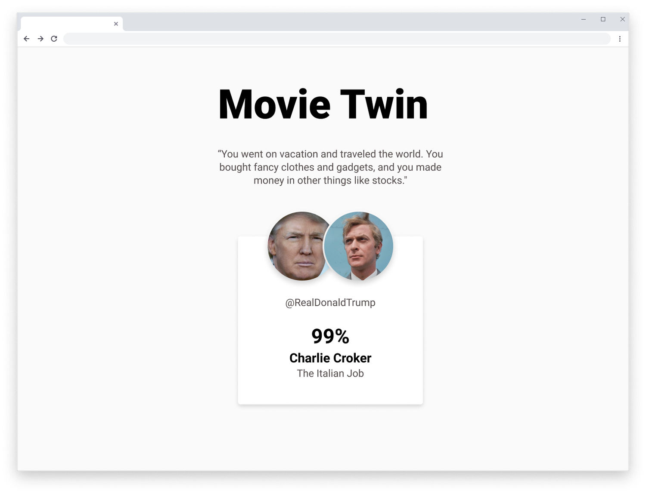Close the current browser tab
Image resolution: width=646 pixels, height=494 pixels.
coord(116,24)
